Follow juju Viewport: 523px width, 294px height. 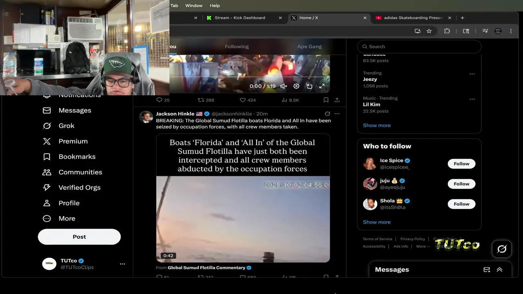tap(461, 184)
